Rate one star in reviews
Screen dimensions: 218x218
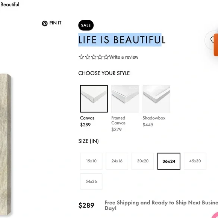pos(81,57)
